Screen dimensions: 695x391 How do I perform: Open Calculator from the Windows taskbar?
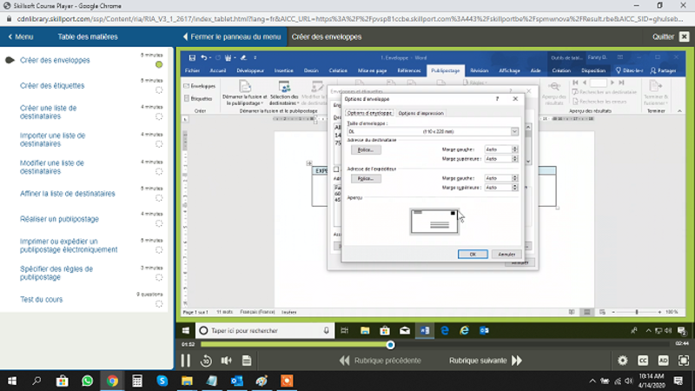(x=137, y=381)
